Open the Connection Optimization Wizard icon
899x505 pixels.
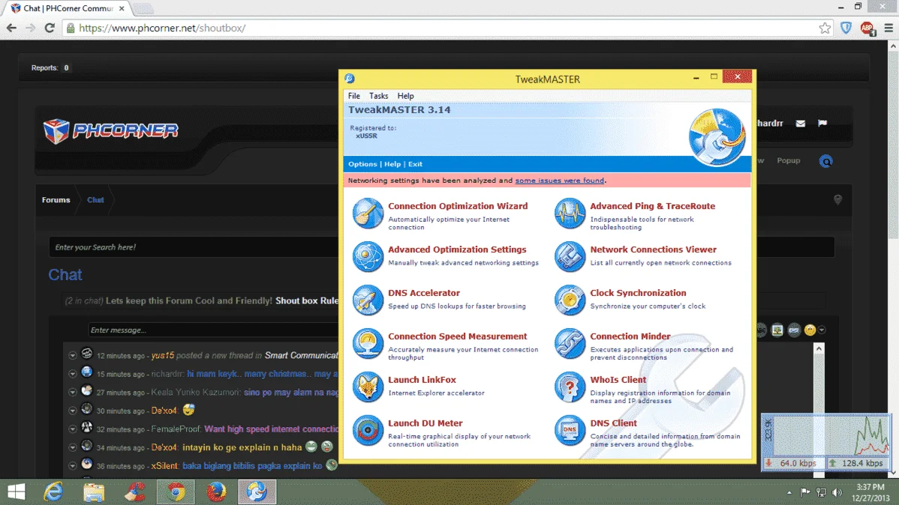point(368,213)
